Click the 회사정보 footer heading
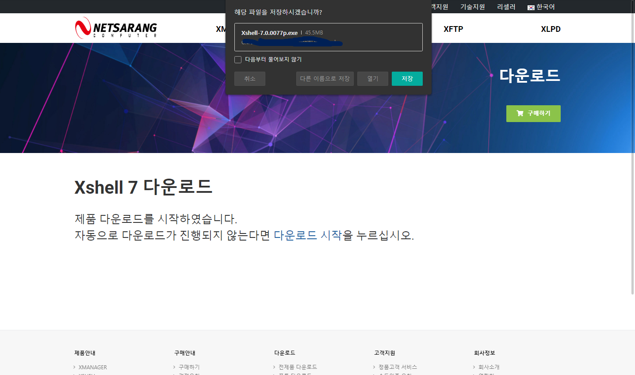635x375 pixels. (485, 353)
